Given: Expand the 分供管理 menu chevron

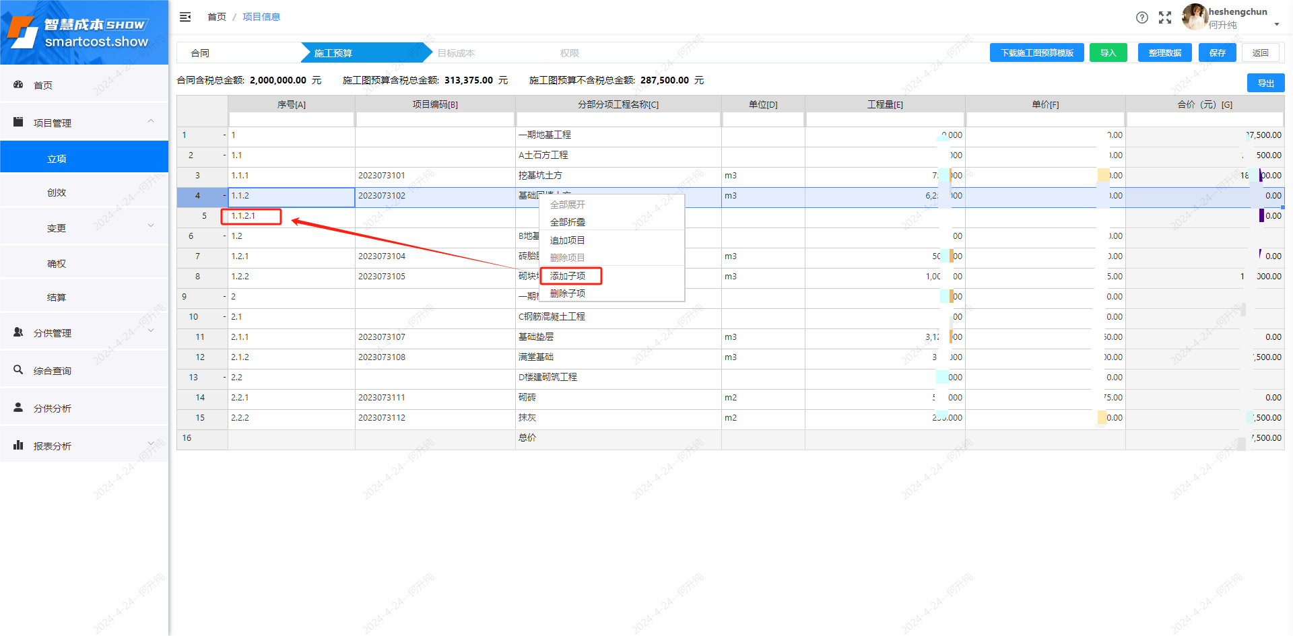Looking at the screenshot, I should click(151, 330).
